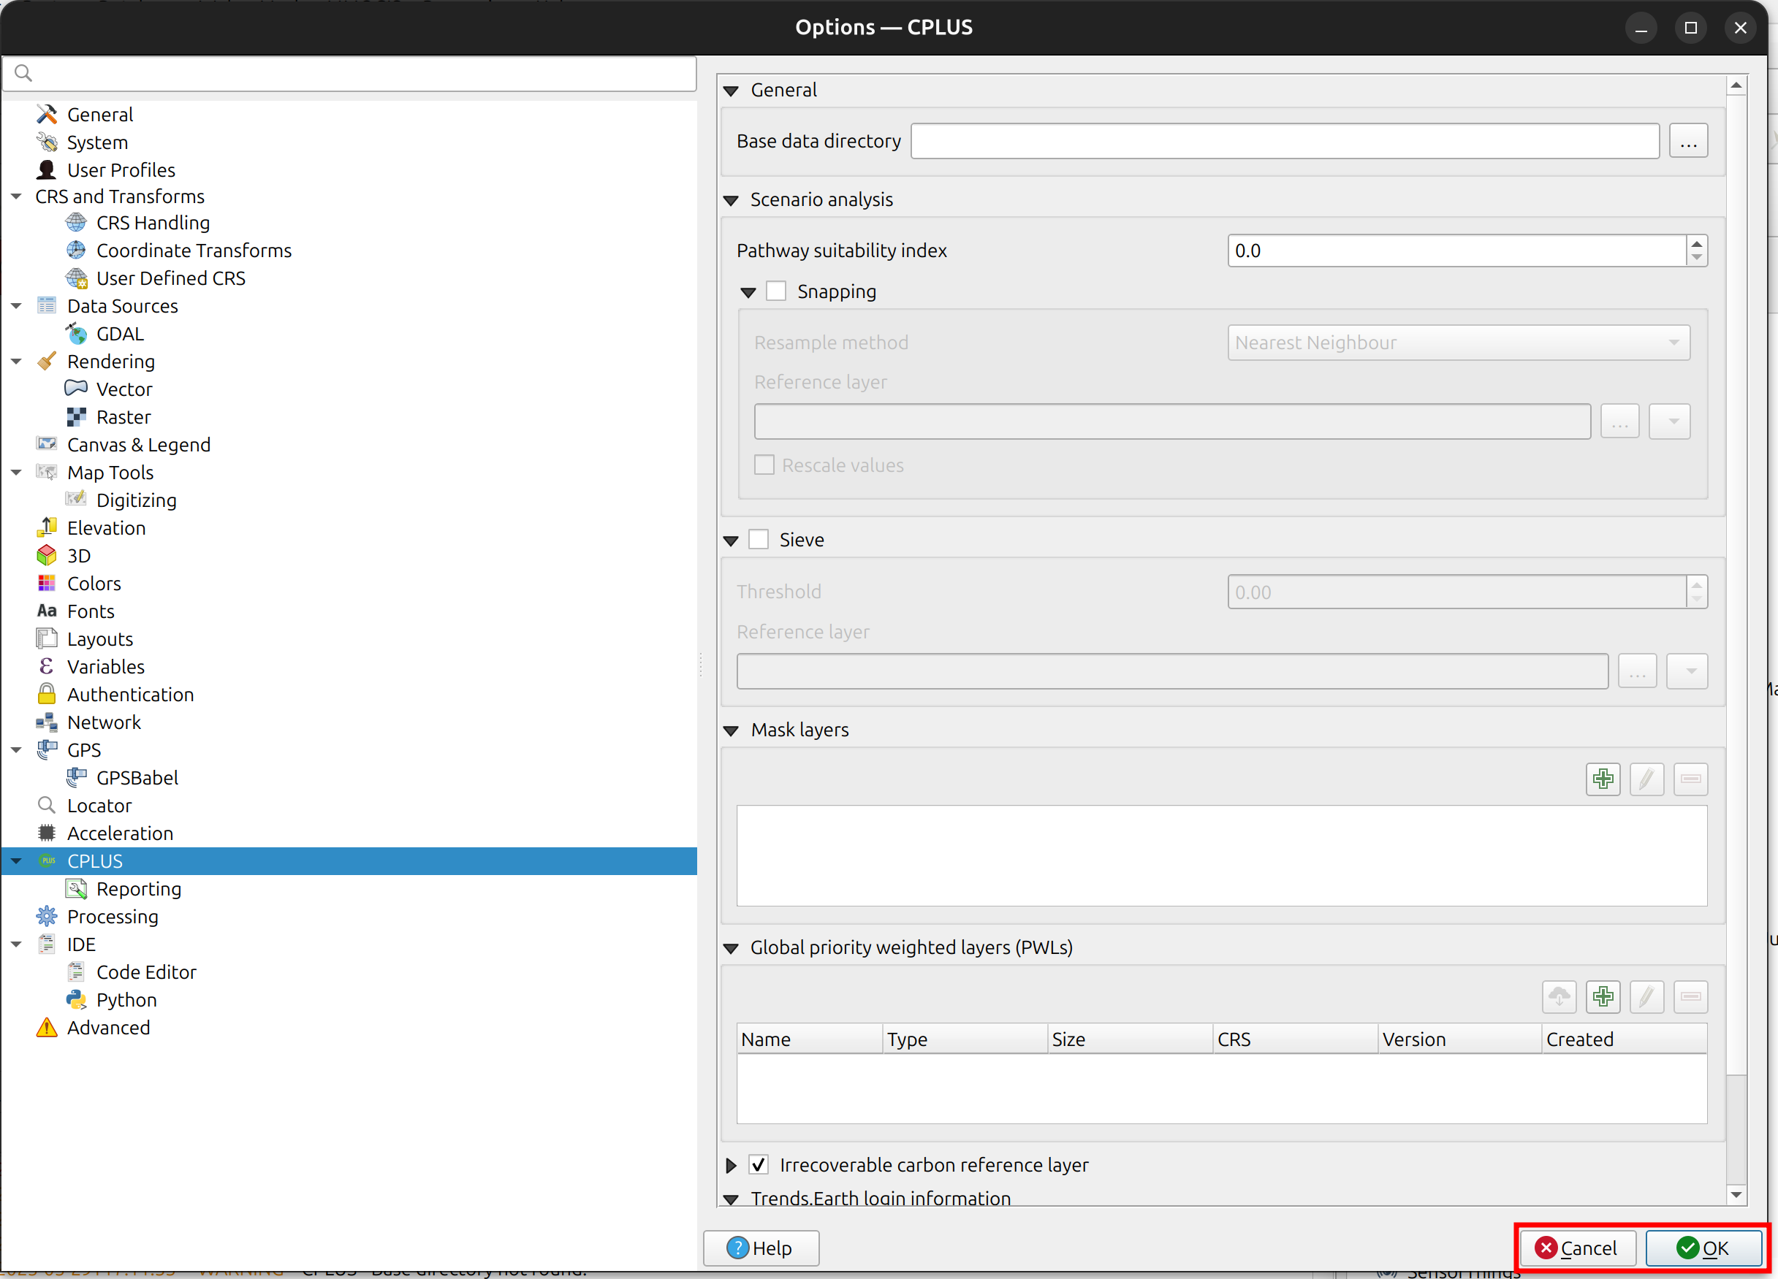Viewport: 1778px width, 1279px height.
Task: Click the 3D cube icon
Action: click(x=47, y=556)
